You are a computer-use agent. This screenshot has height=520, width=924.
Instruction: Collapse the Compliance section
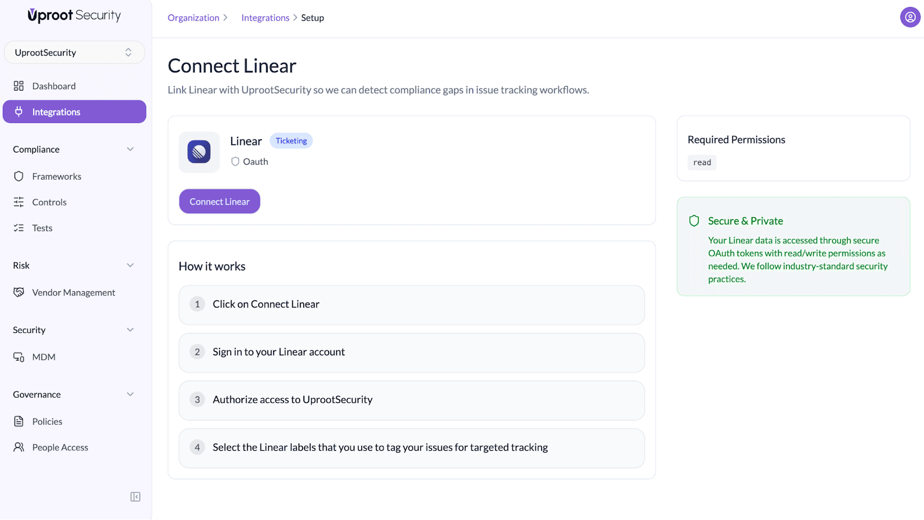(130, 149)
